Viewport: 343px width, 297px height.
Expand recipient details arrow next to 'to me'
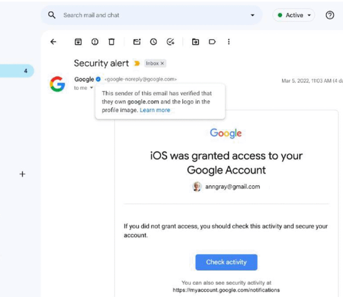tap(91, 87)
